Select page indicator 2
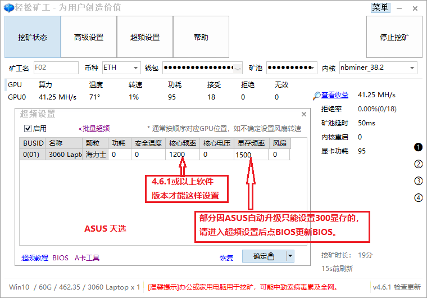 point(418,164)
